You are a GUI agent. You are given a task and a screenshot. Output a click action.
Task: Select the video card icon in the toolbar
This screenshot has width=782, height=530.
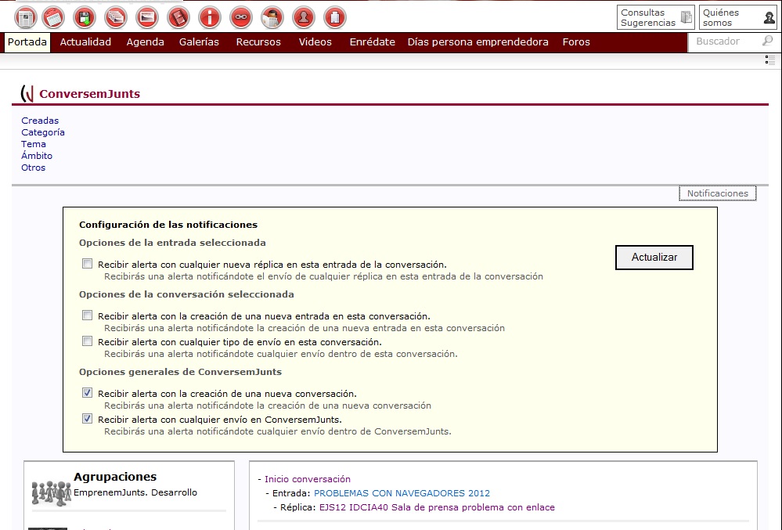148,17
